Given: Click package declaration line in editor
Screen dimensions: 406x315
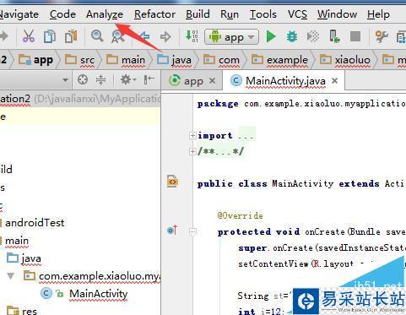Looking at the screenshot, I should [x=301, y=104].
